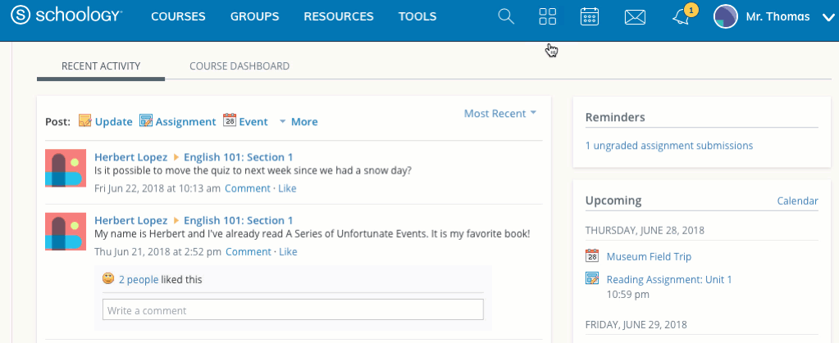View notifications bell icon
The height and width of the screenshot is (343, 839).
[681, 17]
